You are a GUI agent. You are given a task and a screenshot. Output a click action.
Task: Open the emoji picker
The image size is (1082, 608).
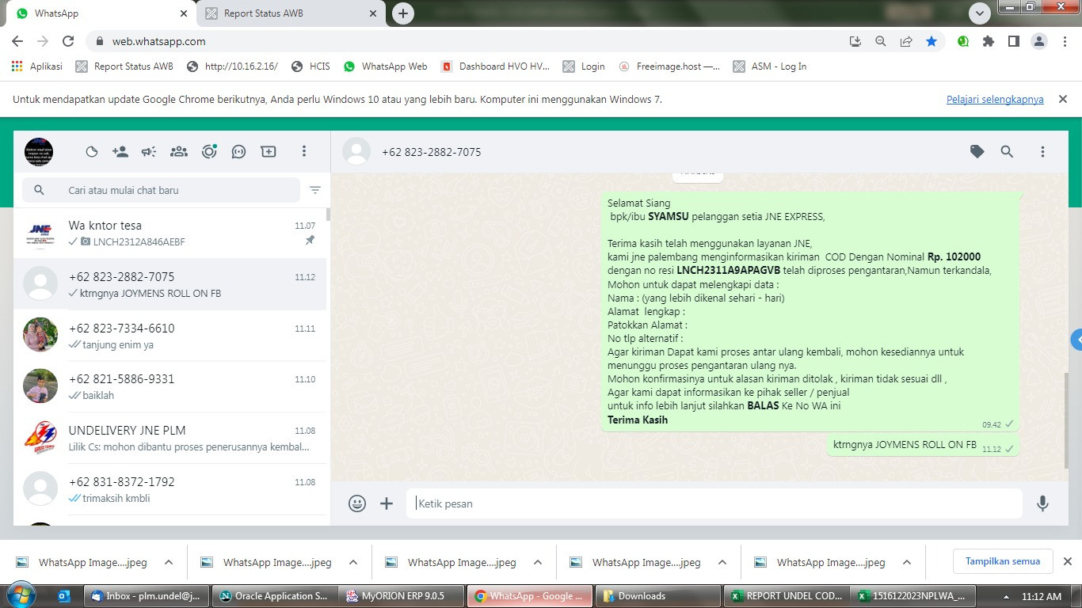(x=357, y=503)
